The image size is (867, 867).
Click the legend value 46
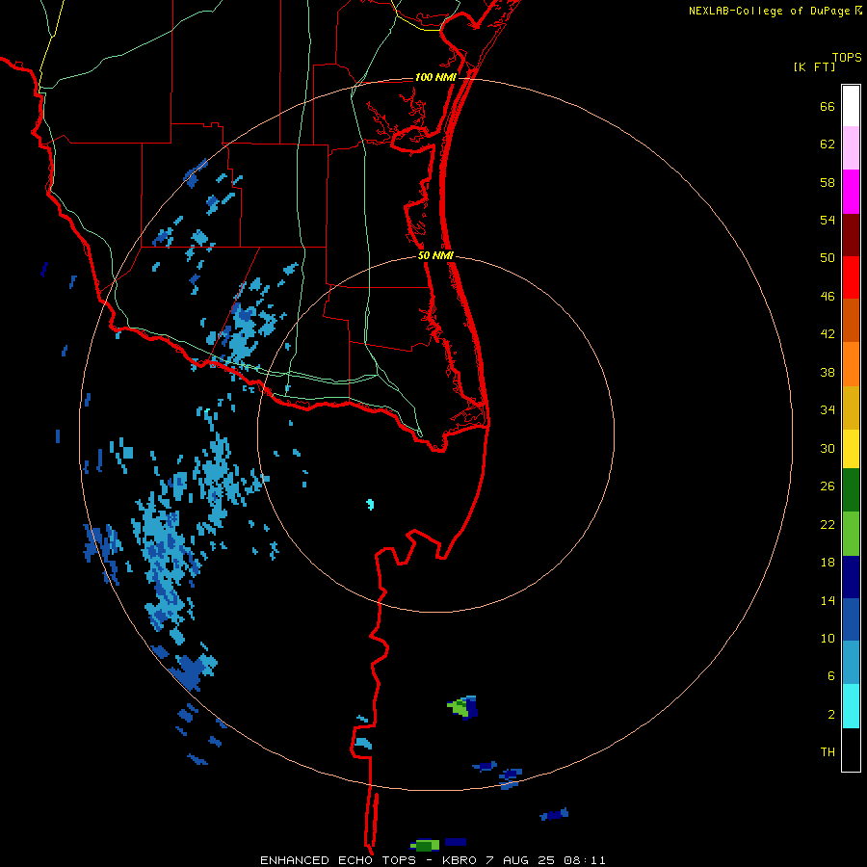tap(828, 297)
